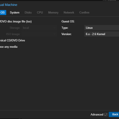Select the CD/DVD disc image file (iso) option
The height and width of the screenshot is (119, 119).
click(x=16, y=22)
